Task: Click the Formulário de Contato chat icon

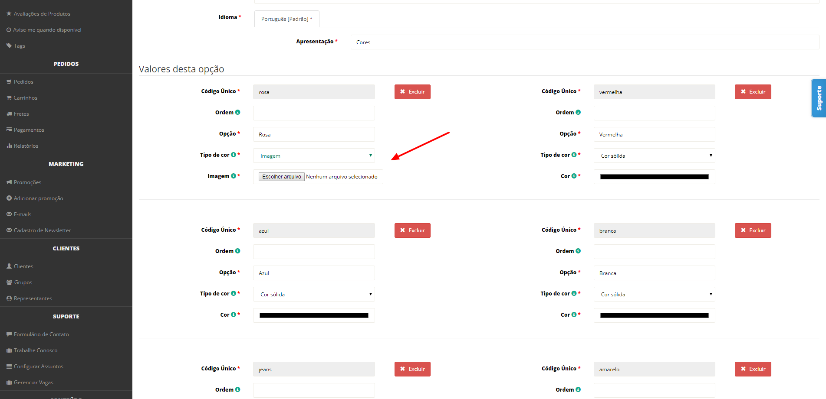Action: point(9,334)
